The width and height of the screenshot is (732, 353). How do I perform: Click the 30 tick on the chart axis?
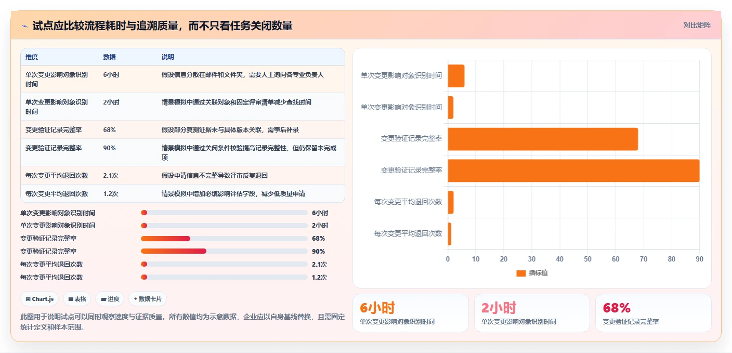[532, 259]
